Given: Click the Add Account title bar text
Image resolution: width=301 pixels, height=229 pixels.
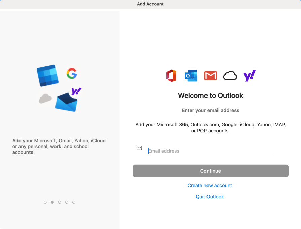Looking at the screenshot, I should click(x=150, y=4).
